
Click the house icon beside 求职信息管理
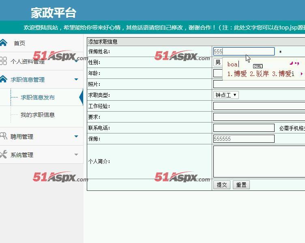pyautogui.click(x=3, y=79)
